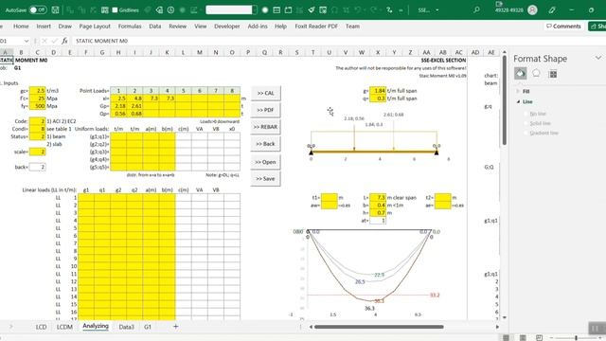Select column header M
The image size is (606, 341).
[200, 52]
